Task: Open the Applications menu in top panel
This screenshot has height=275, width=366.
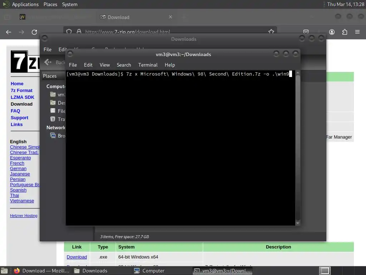Action: (25, 4)
